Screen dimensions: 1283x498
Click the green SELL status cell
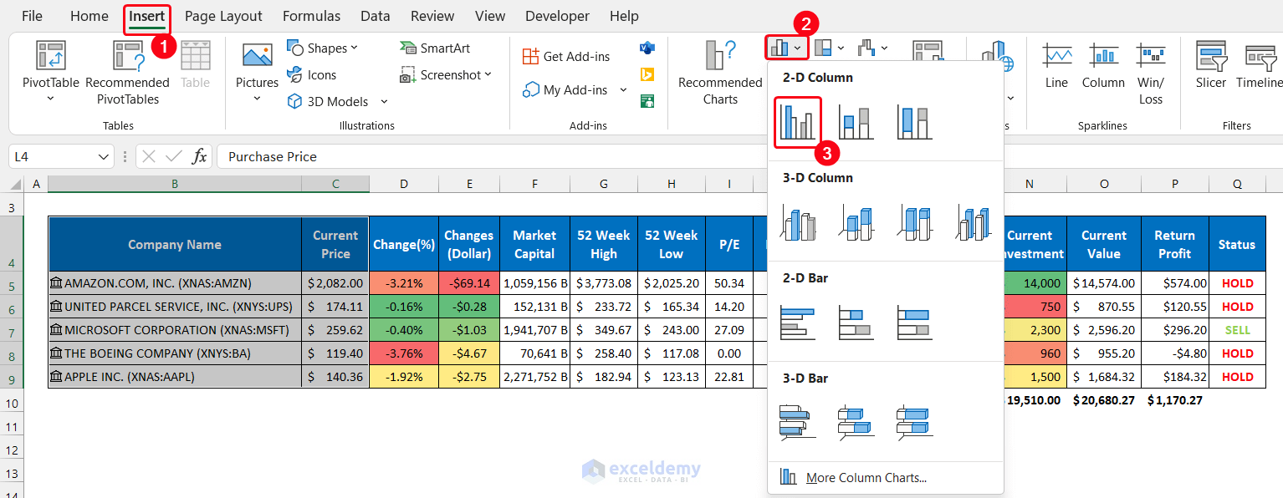coord(1237,330)
